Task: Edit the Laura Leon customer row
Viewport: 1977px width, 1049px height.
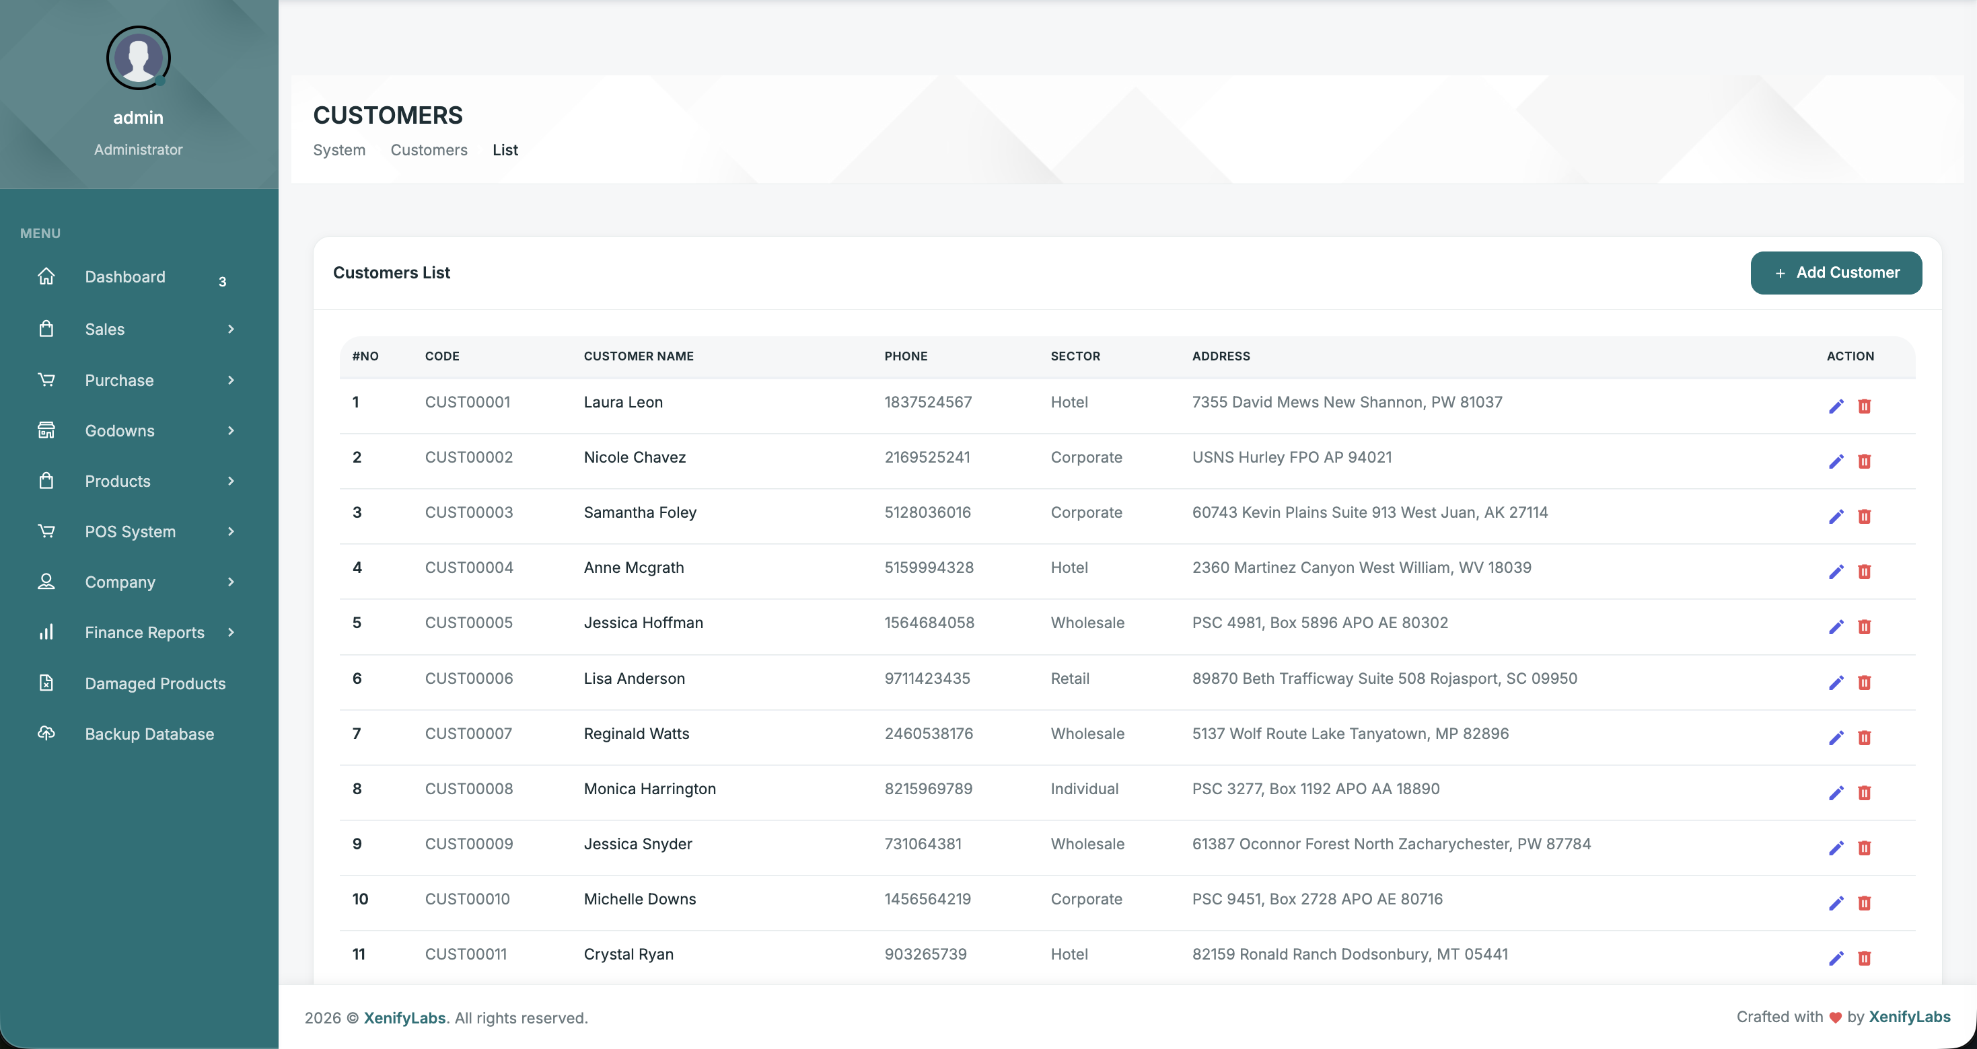Action: (1836, 406)
